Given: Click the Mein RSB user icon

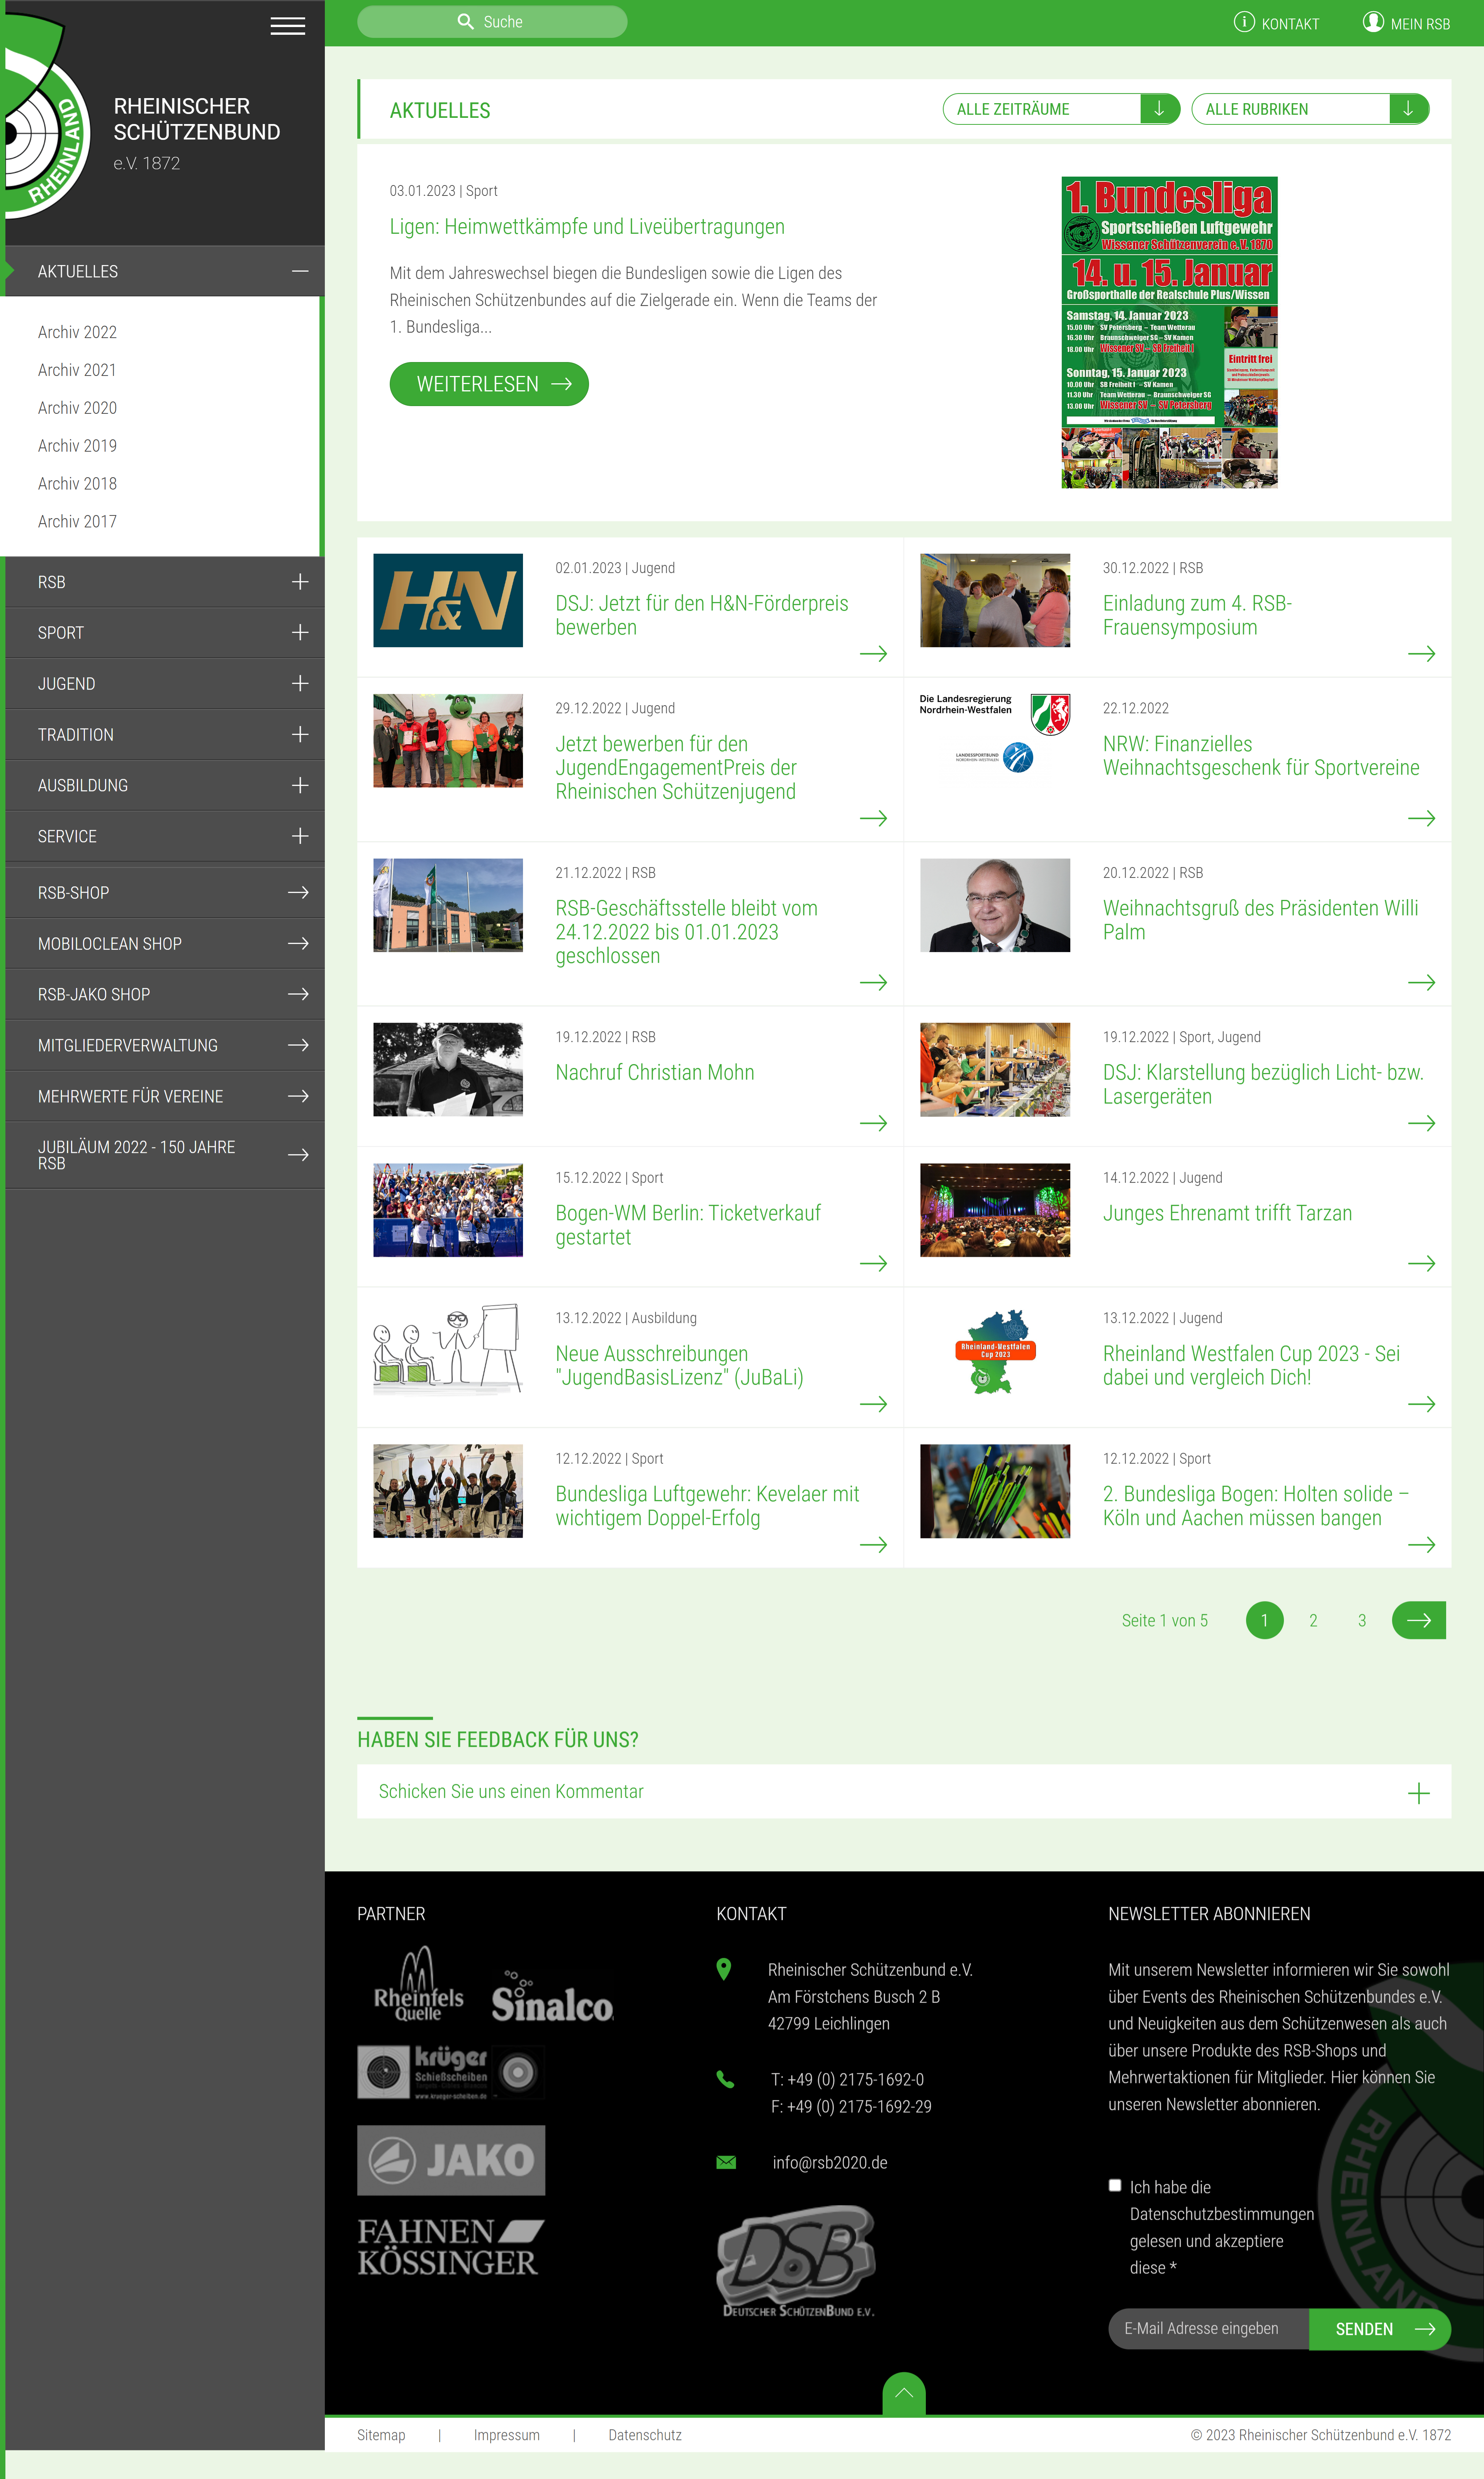Looking at the screenshot, I should (x=1373, y=22).
